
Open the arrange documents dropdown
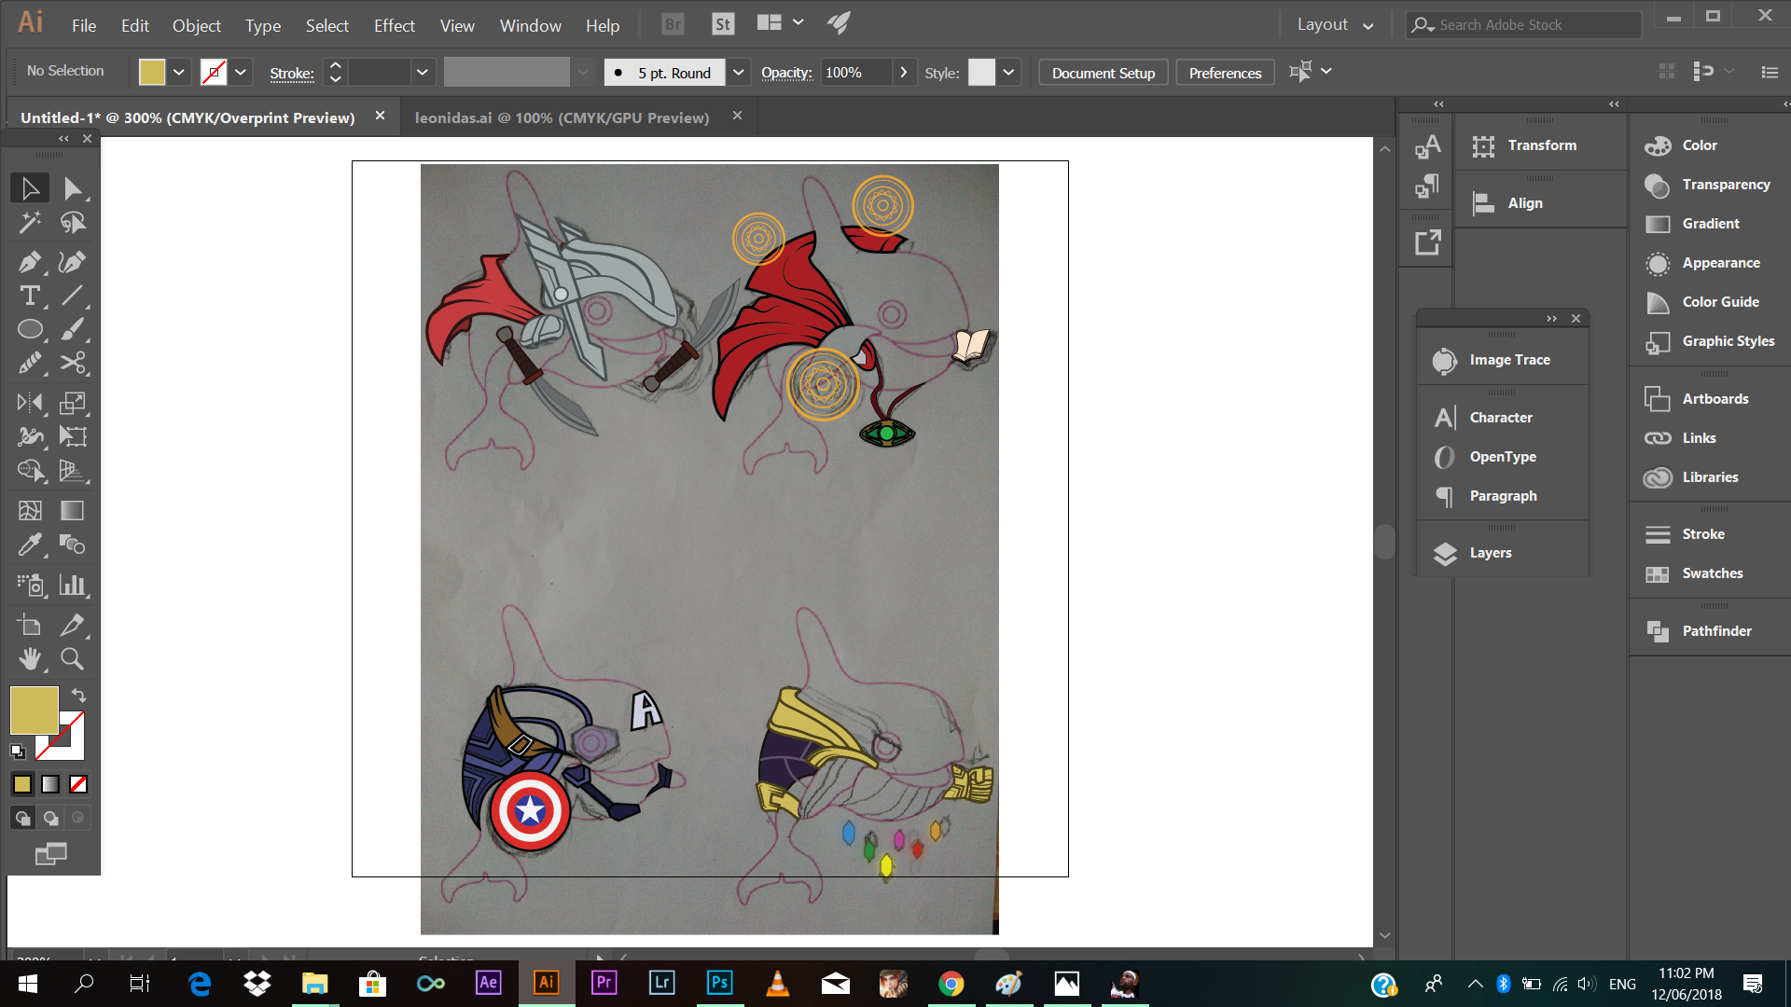(x=781, y=23)
